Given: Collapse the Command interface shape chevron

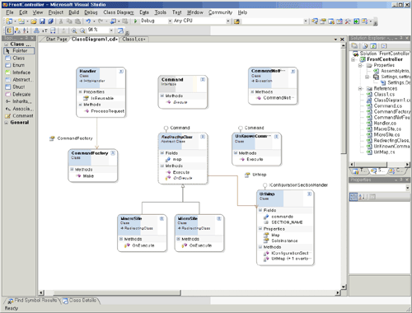Looking at the screenshot, I should point(203,79).
